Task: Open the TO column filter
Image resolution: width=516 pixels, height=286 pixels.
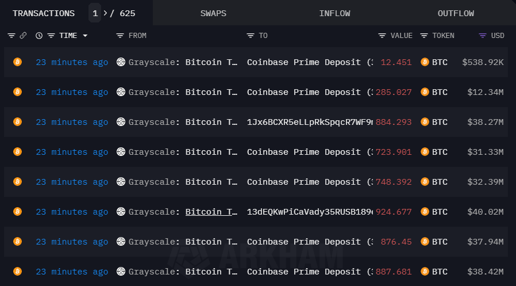Action: (251, 36)
